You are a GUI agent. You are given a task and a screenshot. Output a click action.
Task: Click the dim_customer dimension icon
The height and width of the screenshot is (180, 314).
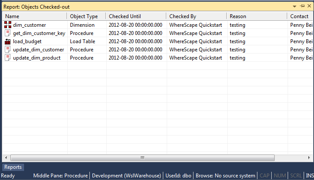8,25
